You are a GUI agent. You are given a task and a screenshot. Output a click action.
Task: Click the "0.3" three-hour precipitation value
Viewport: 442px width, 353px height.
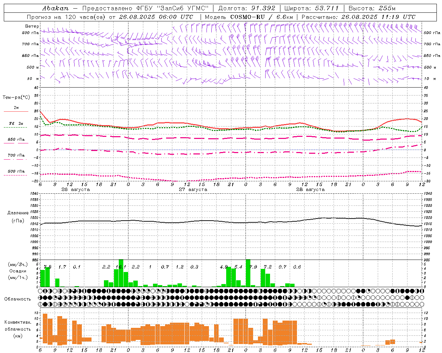click(194, 267)
